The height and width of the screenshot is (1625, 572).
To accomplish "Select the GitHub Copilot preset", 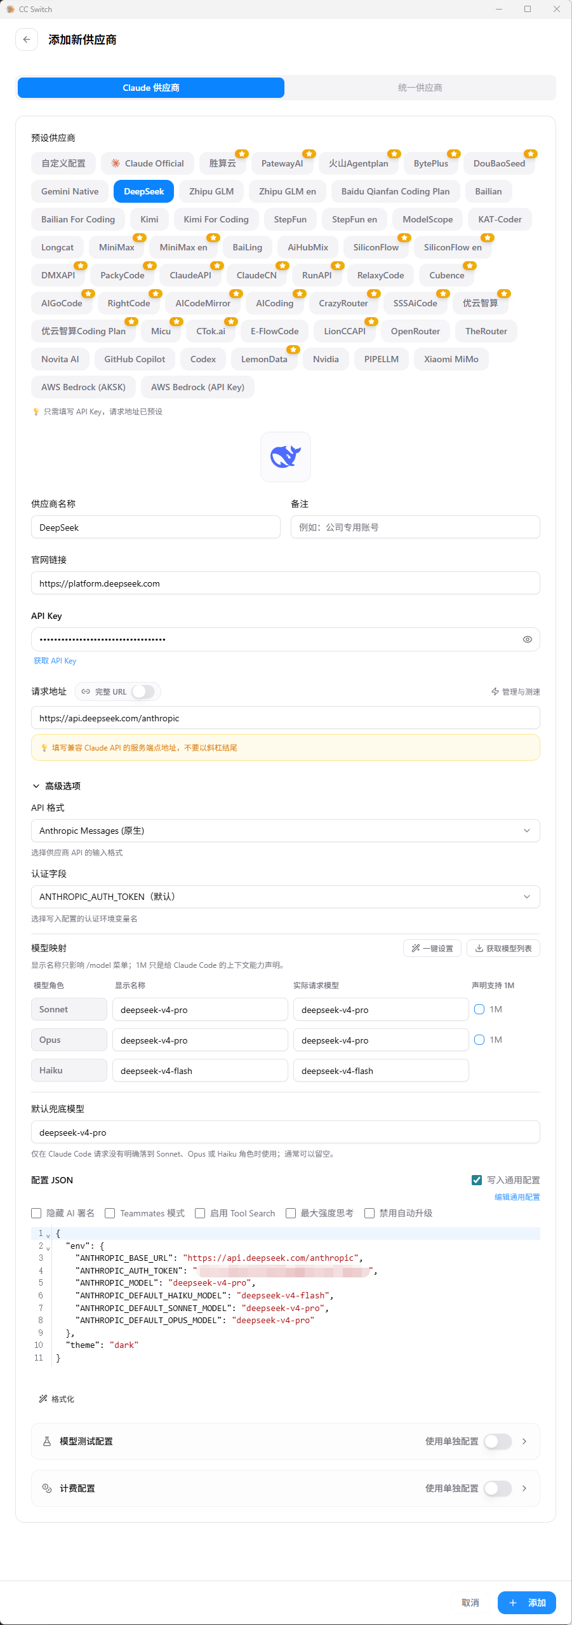I will 135,359.
